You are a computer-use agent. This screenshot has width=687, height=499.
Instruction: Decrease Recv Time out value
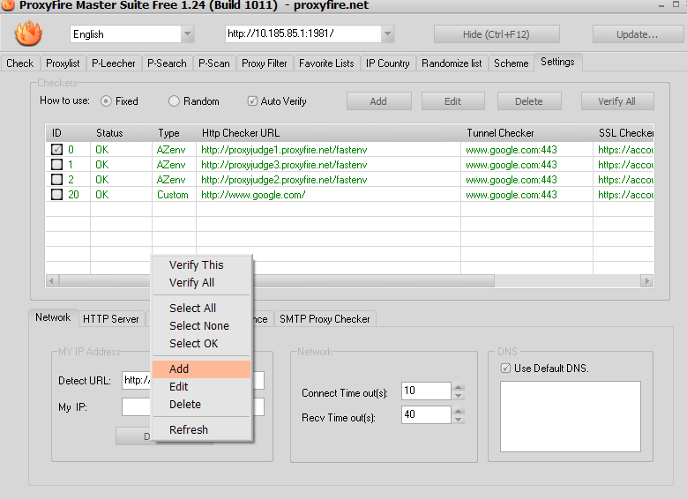point(459,420)
